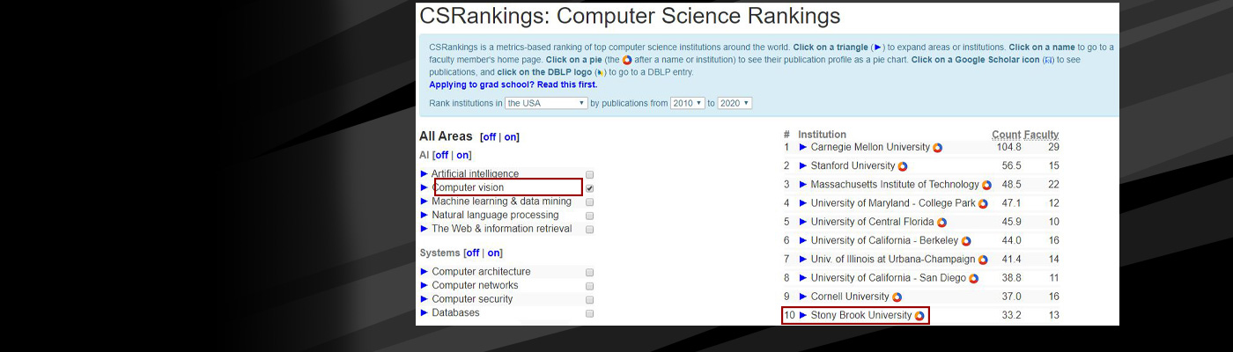Check Machine learning & data mining checkbox

[590, 202]
